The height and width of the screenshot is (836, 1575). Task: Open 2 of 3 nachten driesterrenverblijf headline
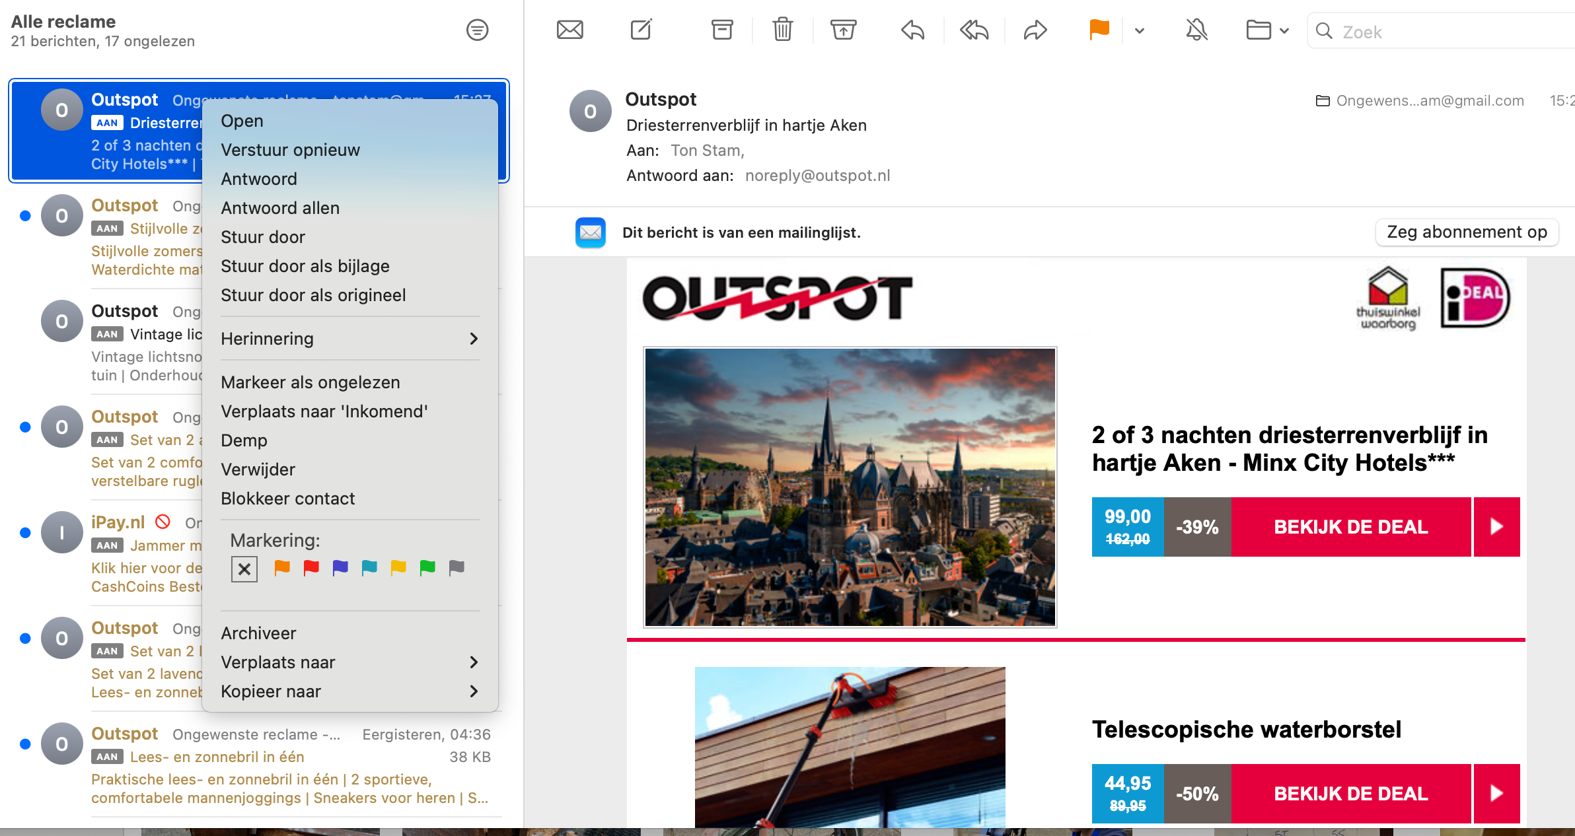coord(1290,449)
